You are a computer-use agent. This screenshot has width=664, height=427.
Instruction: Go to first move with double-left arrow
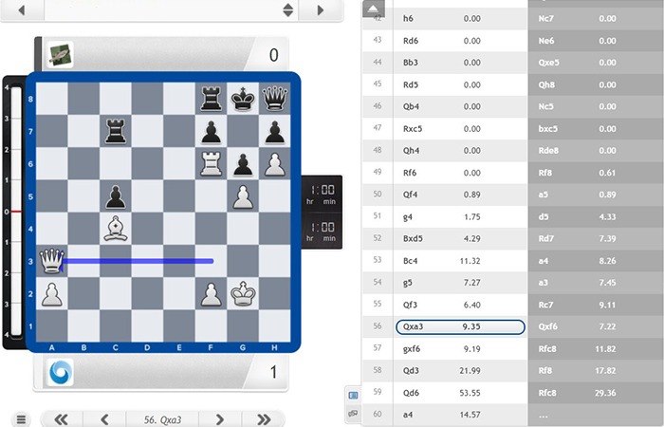(x=62, y=419)
